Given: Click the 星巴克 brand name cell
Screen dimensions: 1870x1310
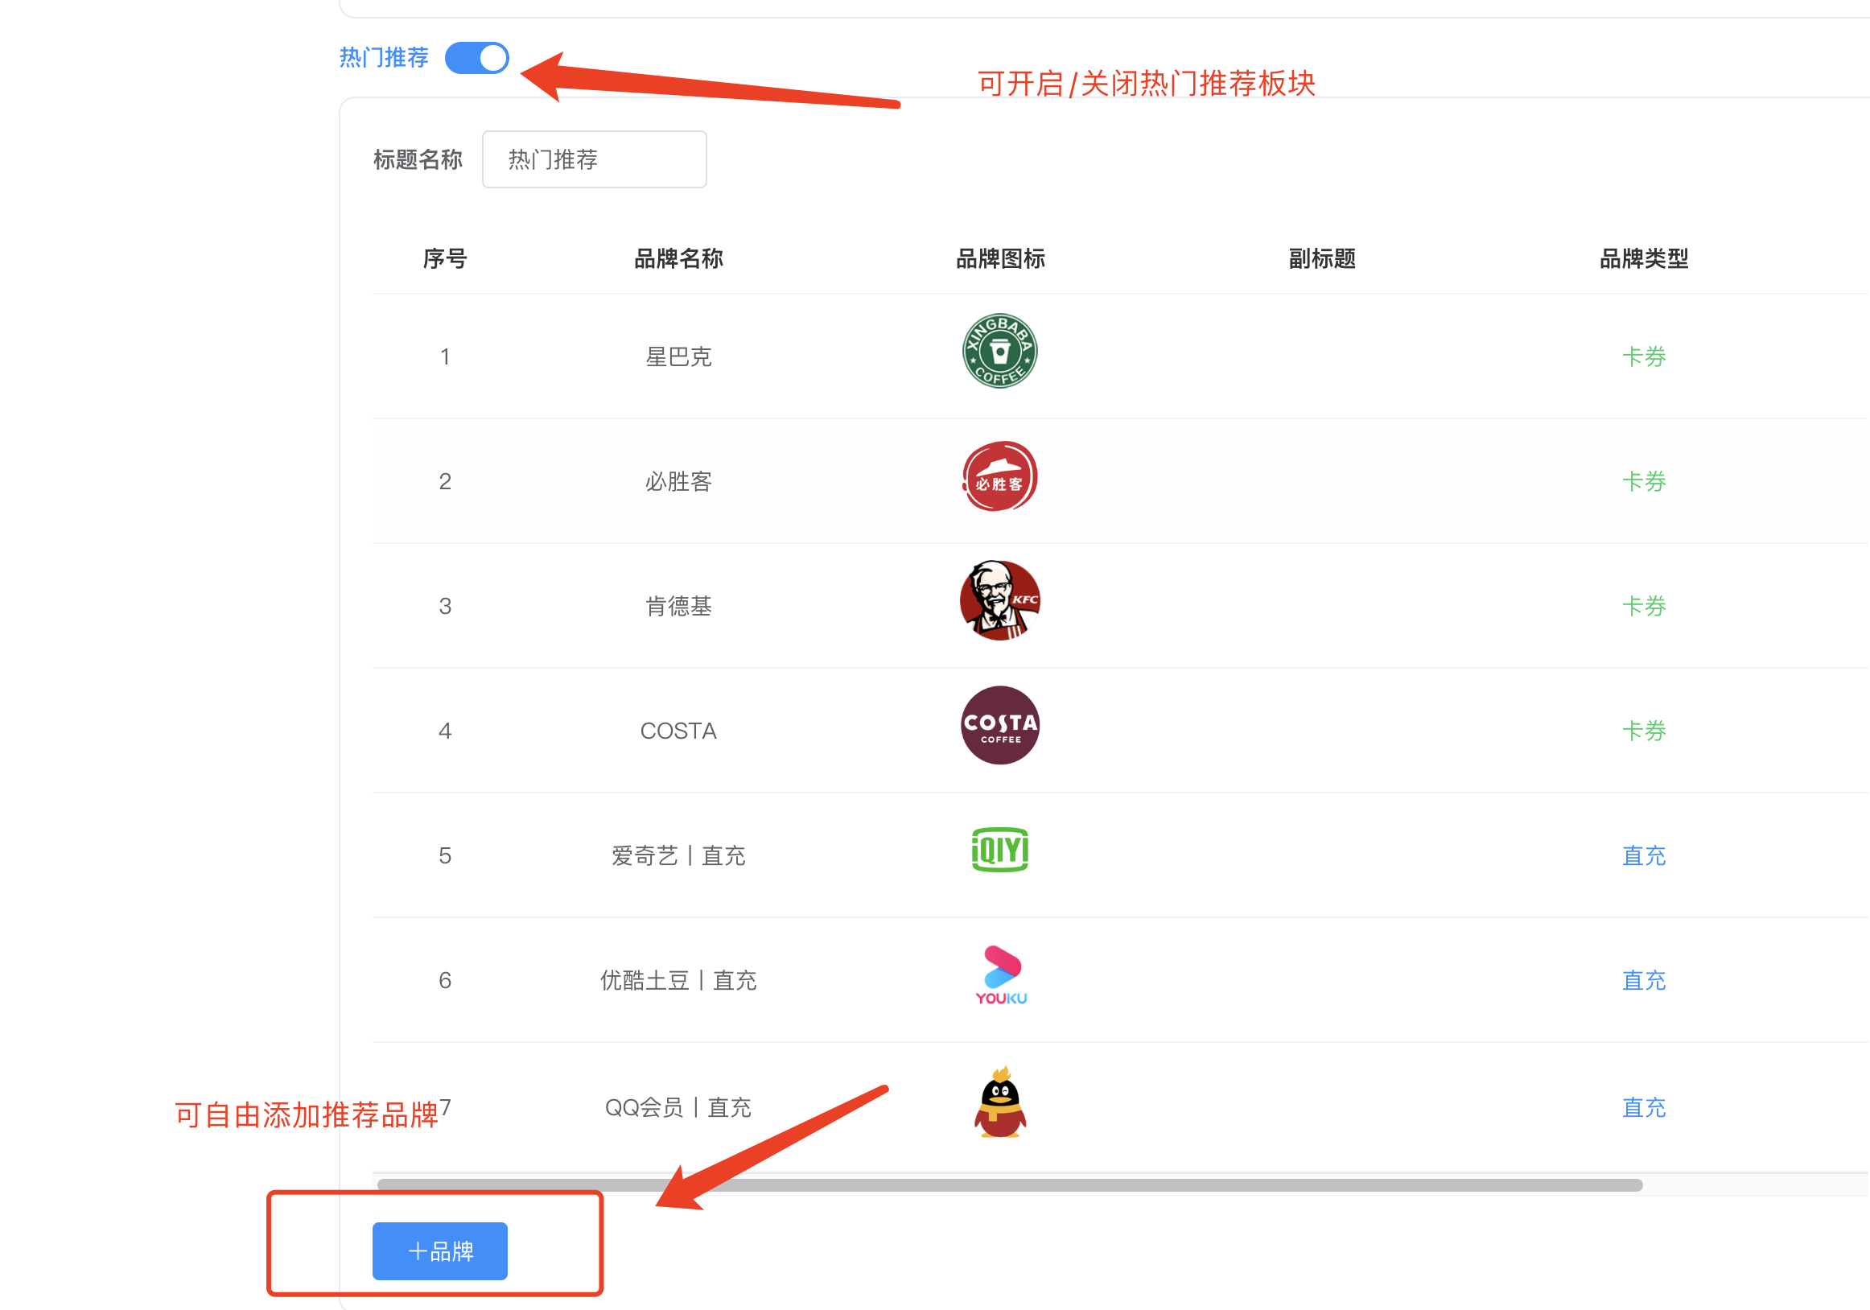Looking at the screenshot, I should pyautogui.click(x=678, y=356).
